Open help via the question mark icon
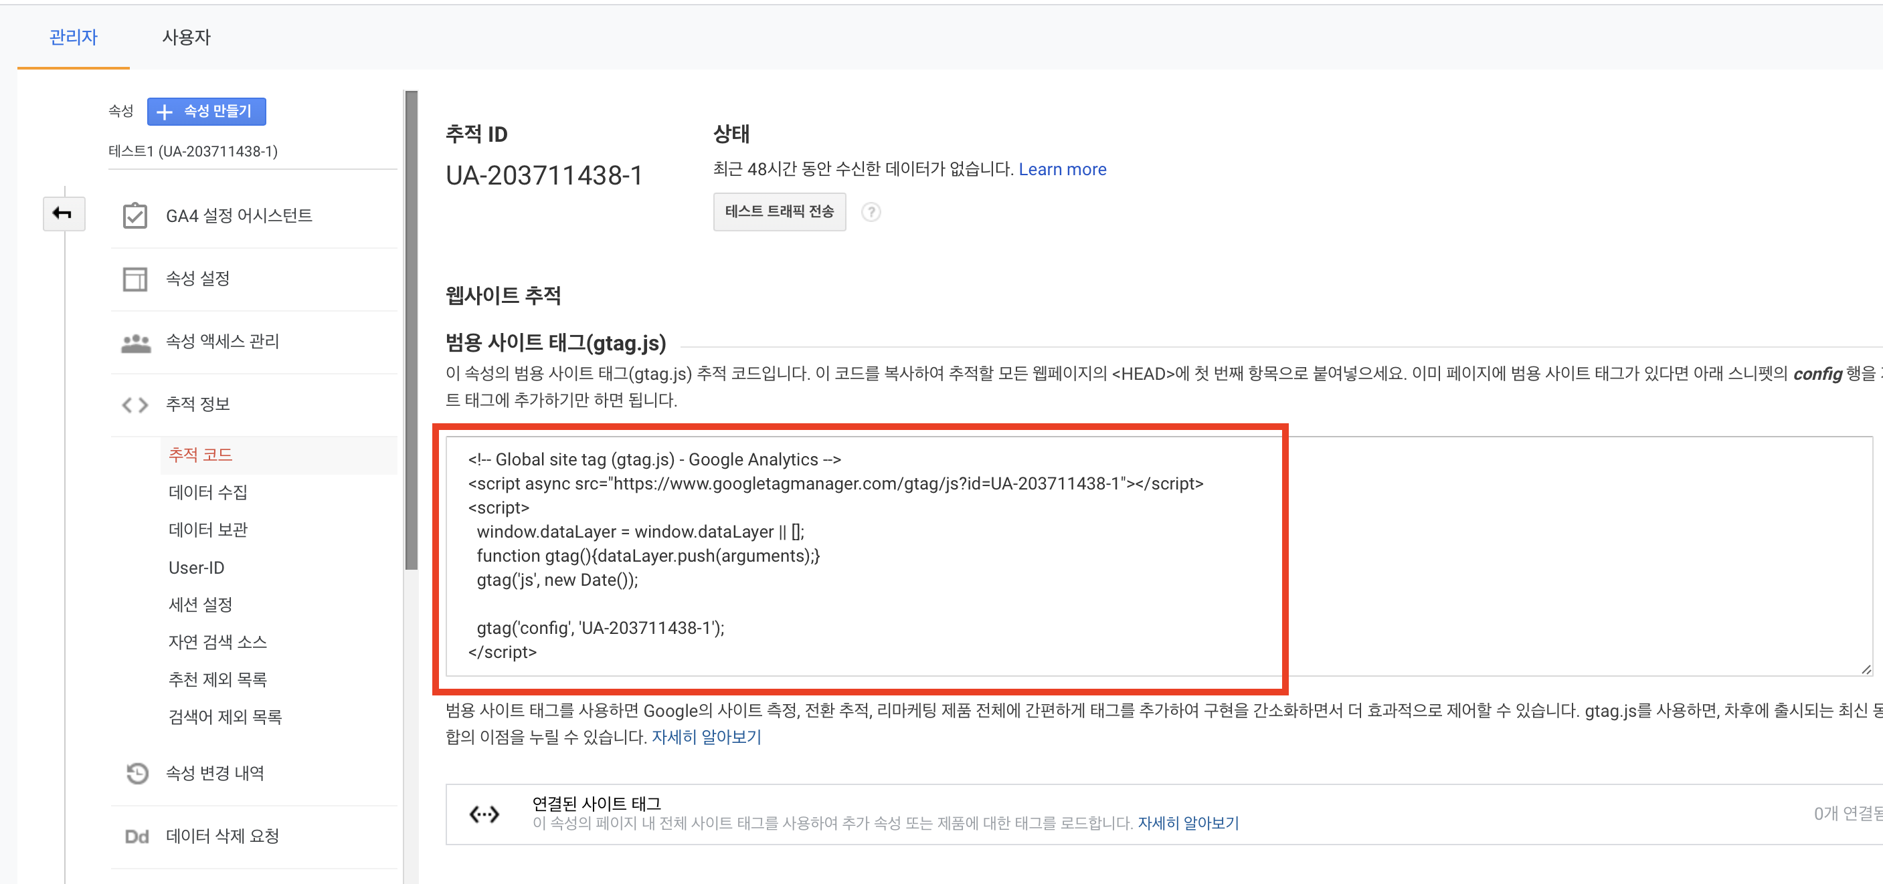 tap(871, 212)
